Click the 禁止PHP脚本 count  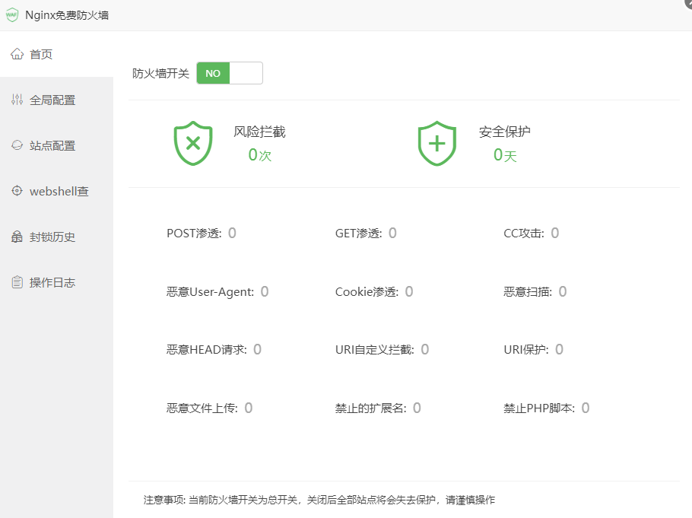pos(586,408)
